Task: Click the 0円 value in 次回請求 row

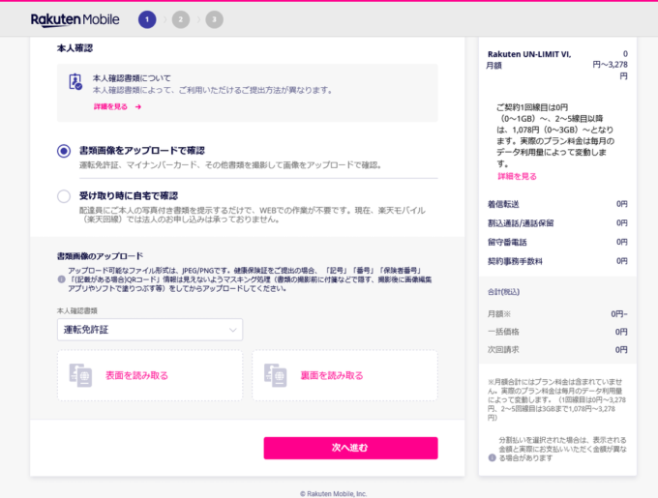Action: click(x=621, y=350)
